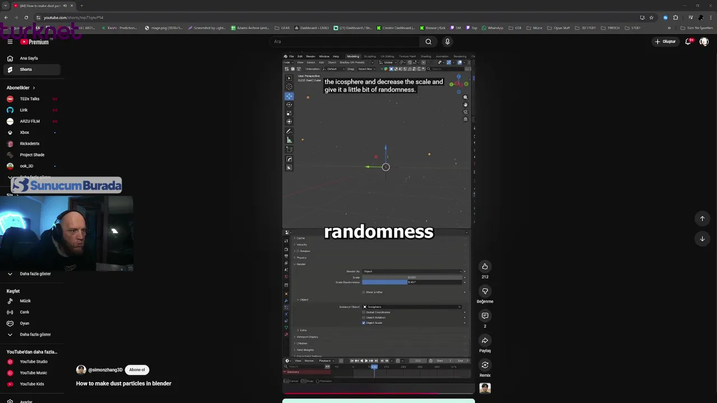The height and width of the screenshot is (403, 717).
Task: Click the YouTube search input field
Action: [344, 41]
